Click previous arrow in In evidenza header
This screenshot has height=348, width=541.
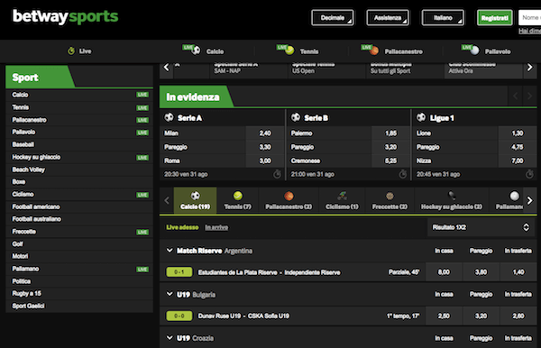(x=516, y=96)
